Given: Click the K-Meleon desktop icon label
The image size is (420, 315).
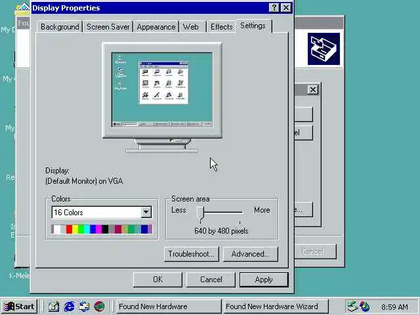Looking at the screenshot, I should 20,276.
